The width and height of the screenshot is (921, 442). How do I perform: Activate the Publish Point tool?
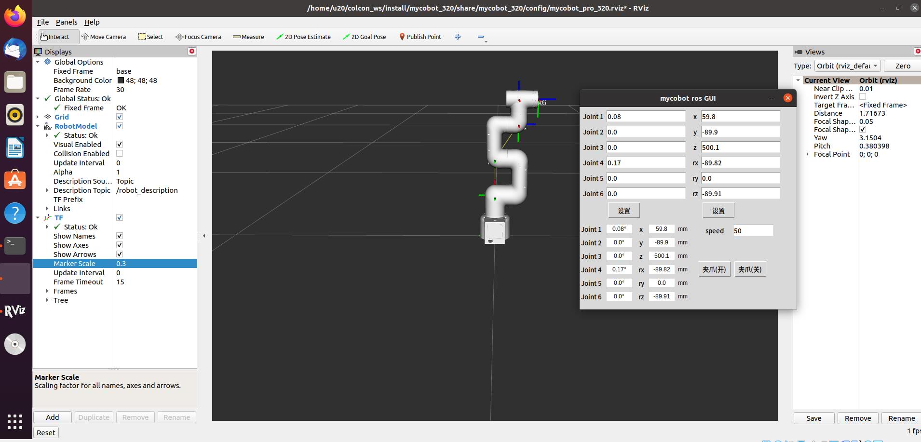click(x=420, y=37)
